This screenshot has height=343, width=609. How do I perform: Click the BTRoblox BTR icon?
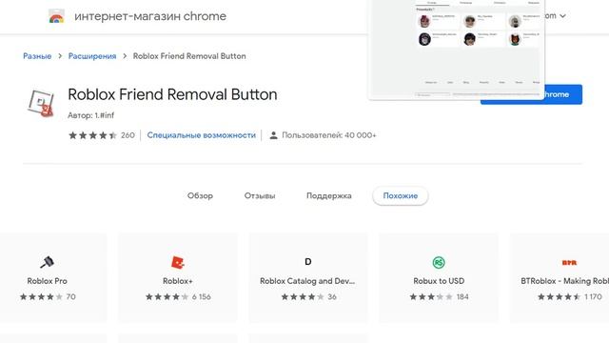pyautogui.click(x=569, y=263)
